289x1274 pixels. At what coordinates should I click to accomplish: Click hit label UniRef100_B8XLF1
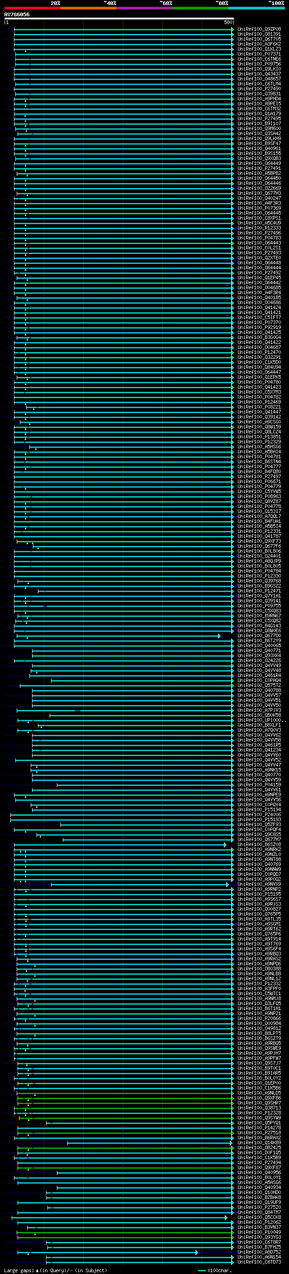click(x=259, y=725)
